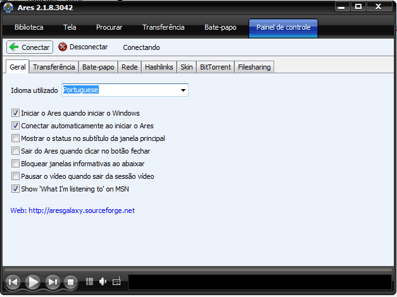Open the Filesharing settings tab
The height and width of the screenshot is (297, 397).
click(254, 67)
